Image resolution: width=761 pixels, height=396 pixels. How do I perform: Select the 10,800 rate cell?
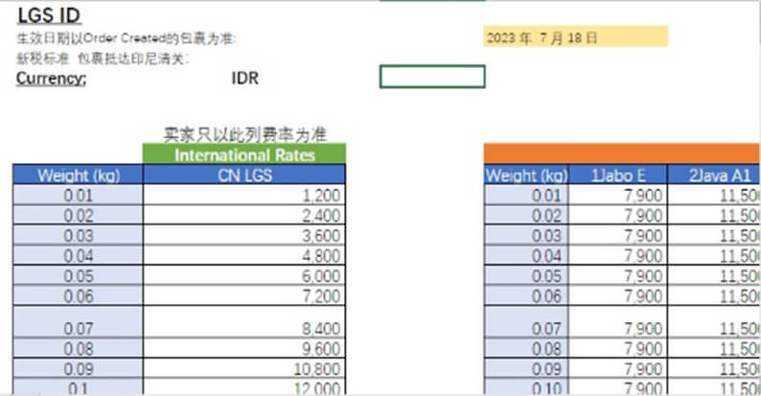(244, 368)
